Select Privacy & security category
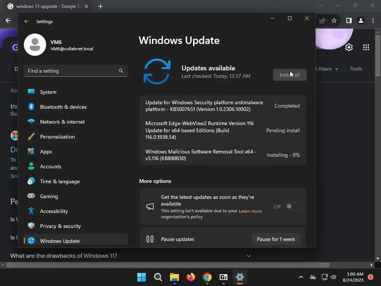This screenshot has height=286, width=381. pos(76,226)
